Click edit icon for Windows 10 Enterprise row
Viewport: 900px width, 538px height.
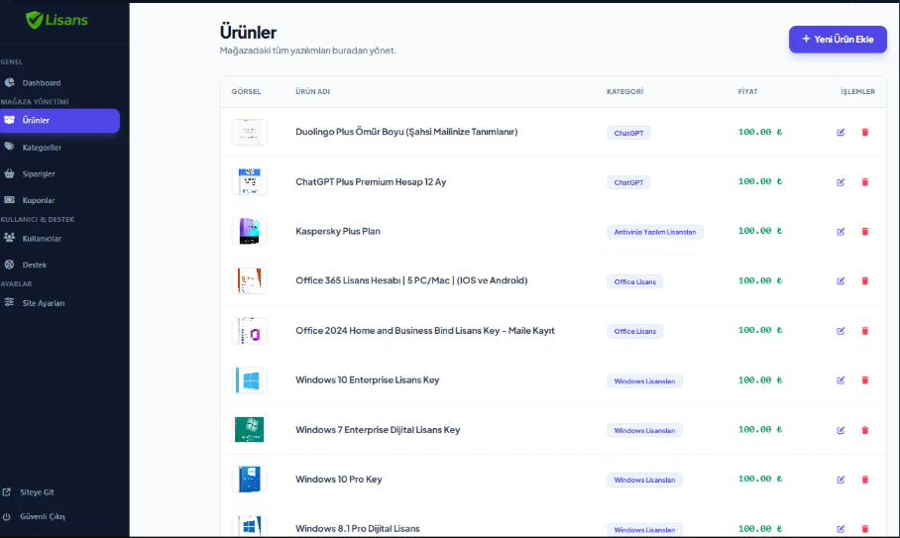click(x=841, y=380)
